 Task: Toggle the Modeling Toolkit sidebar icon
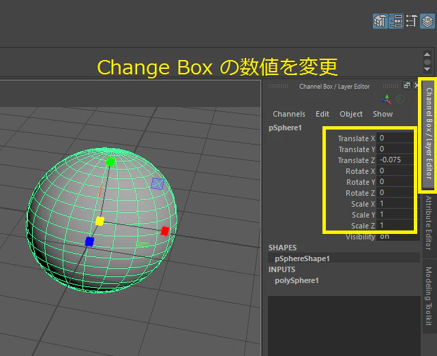click(x=380, y=21)
